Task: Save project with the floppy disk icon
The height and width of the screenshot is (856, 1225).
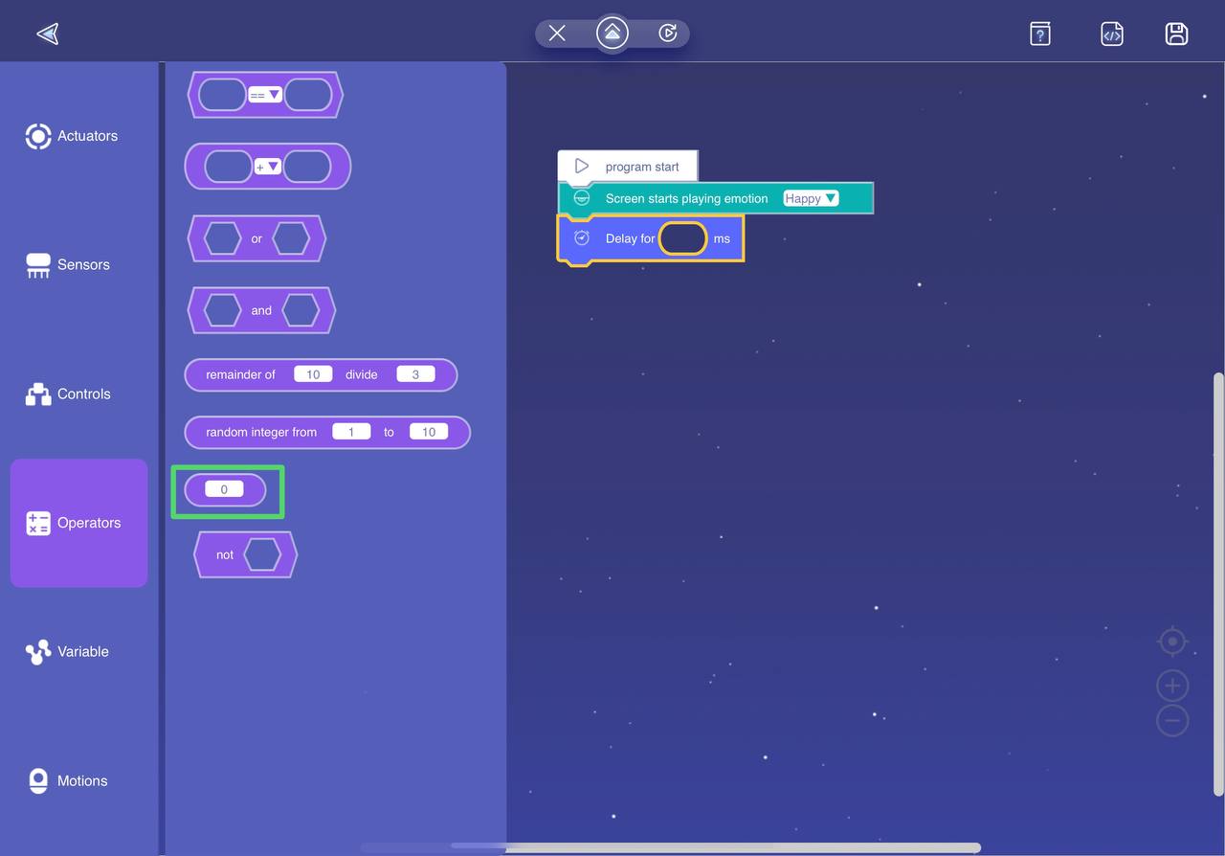Action: (x=1176, y=34)
